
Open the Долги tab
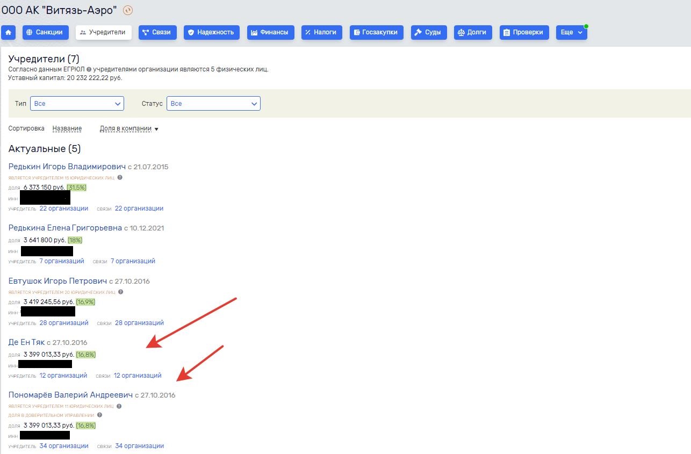[473, 32]
